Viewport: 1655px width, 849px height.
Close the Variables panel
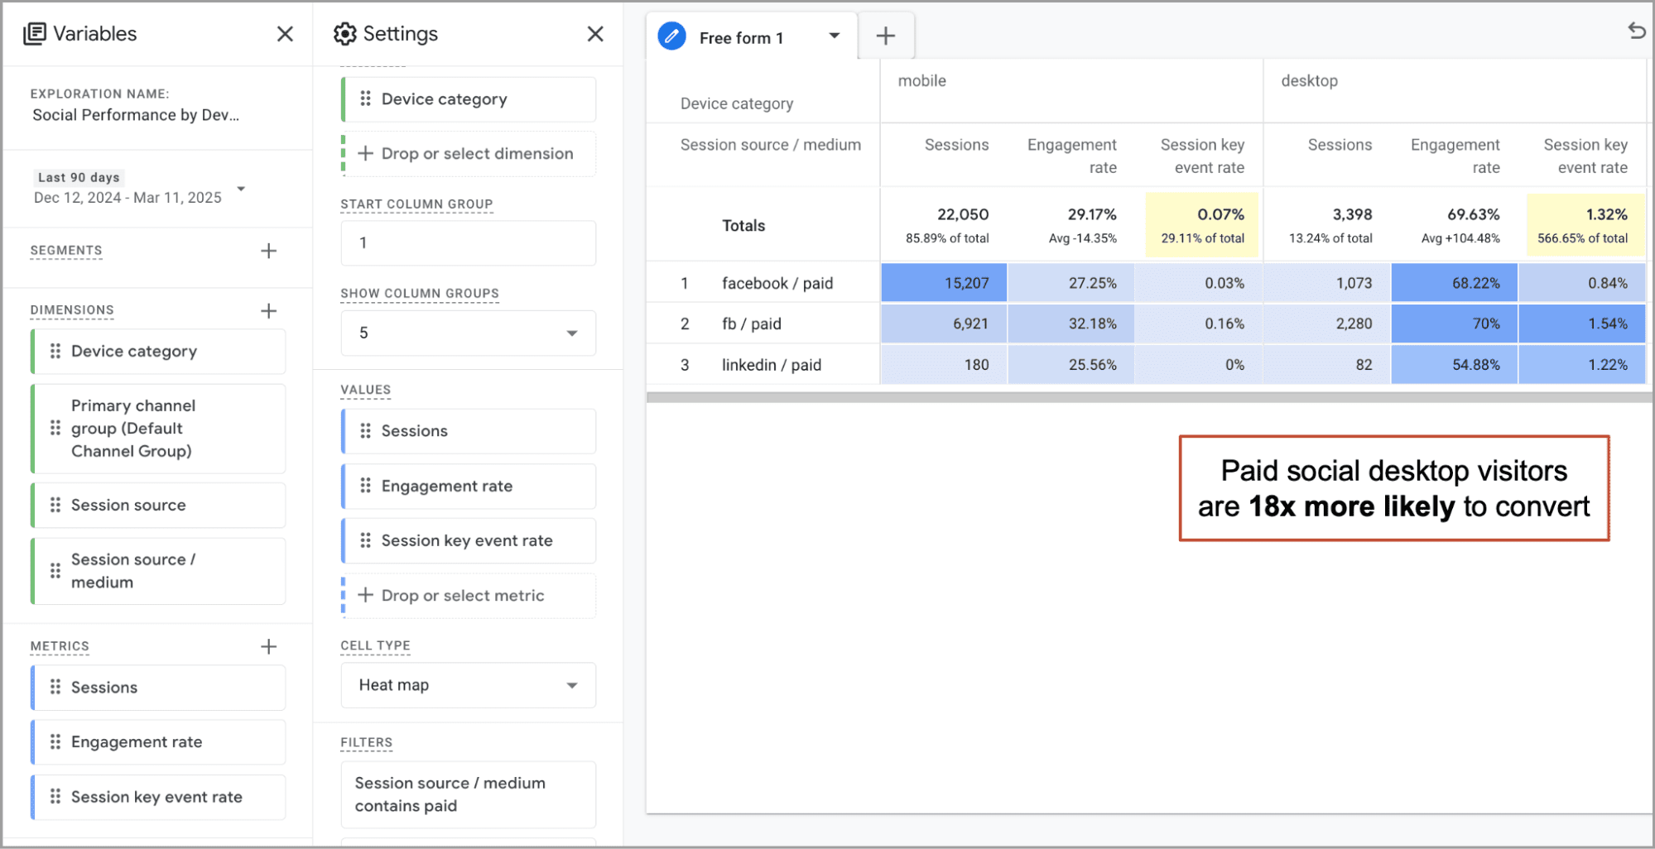click(285, 34)
